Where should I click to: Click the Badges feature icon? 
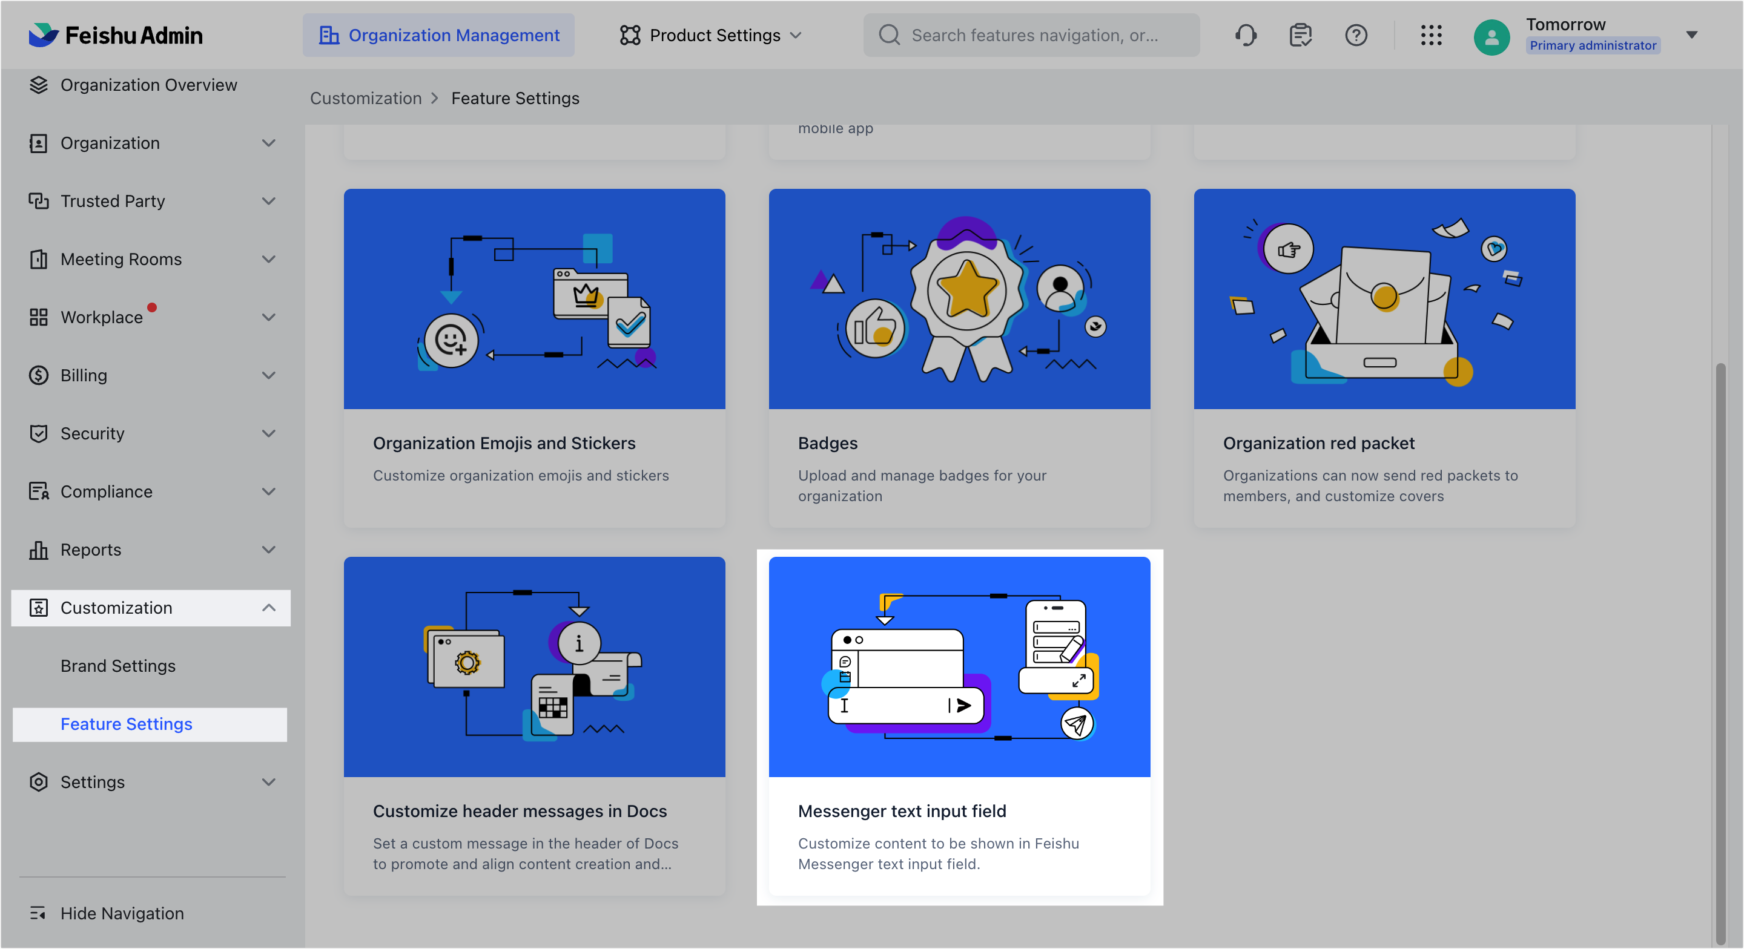959,298
